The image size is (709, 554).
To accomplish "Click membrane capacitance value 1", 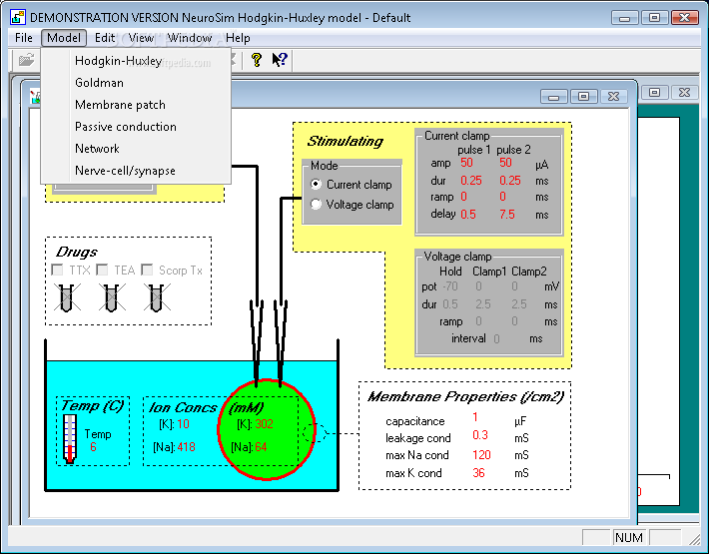I will click(x=475, y=417).
